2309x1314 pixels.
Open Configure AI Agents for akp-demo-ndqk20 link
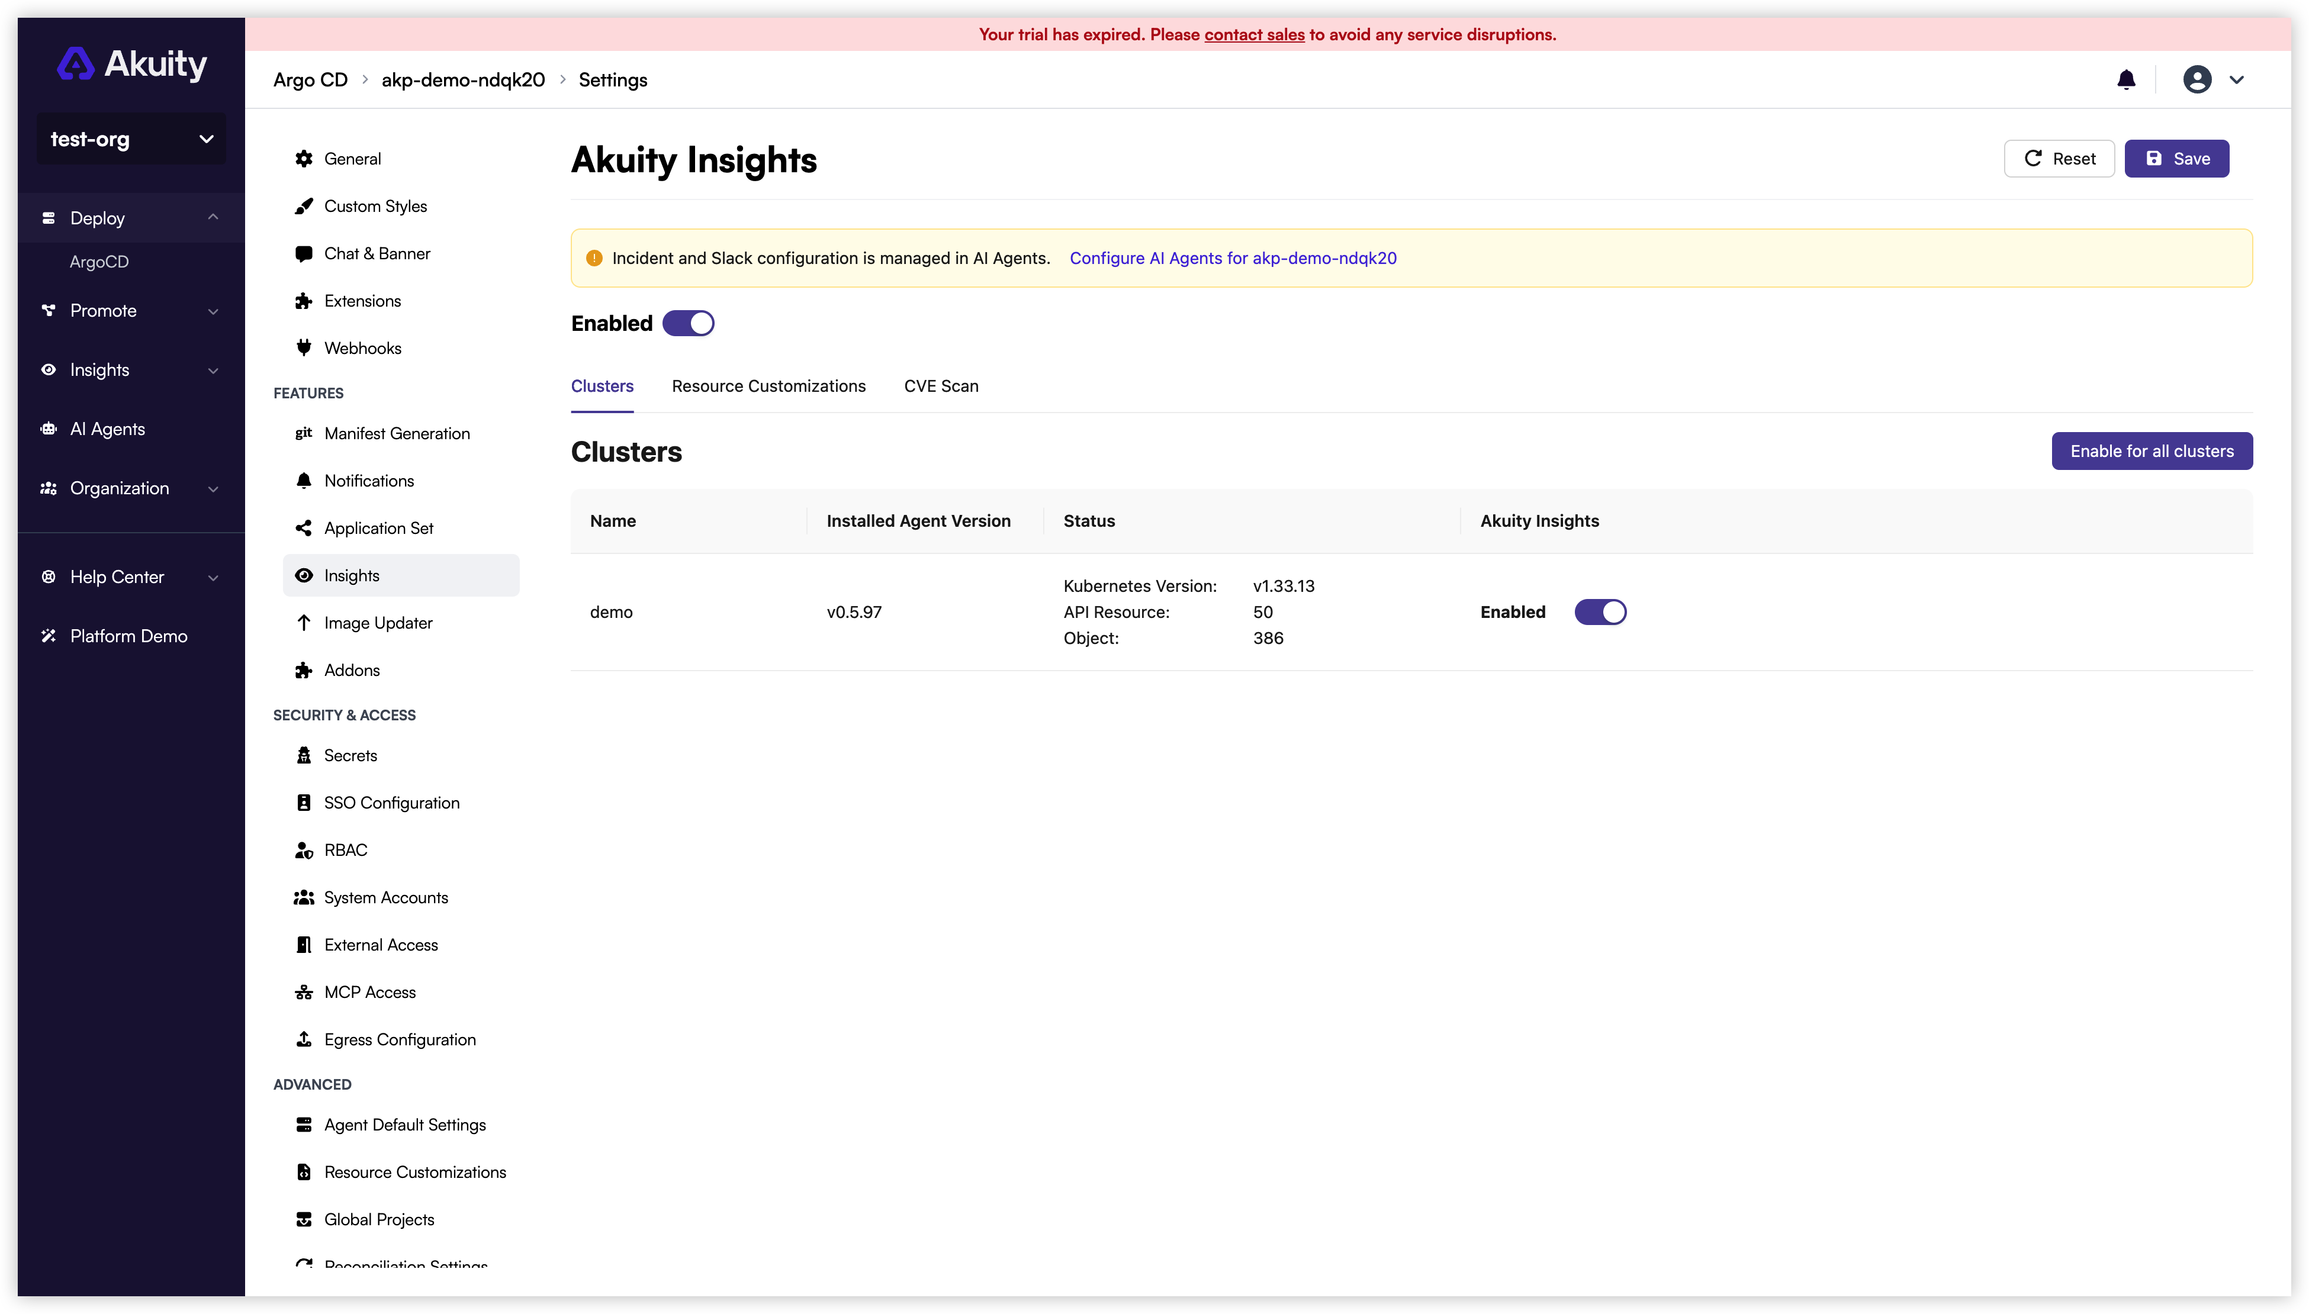point(1232,258)
